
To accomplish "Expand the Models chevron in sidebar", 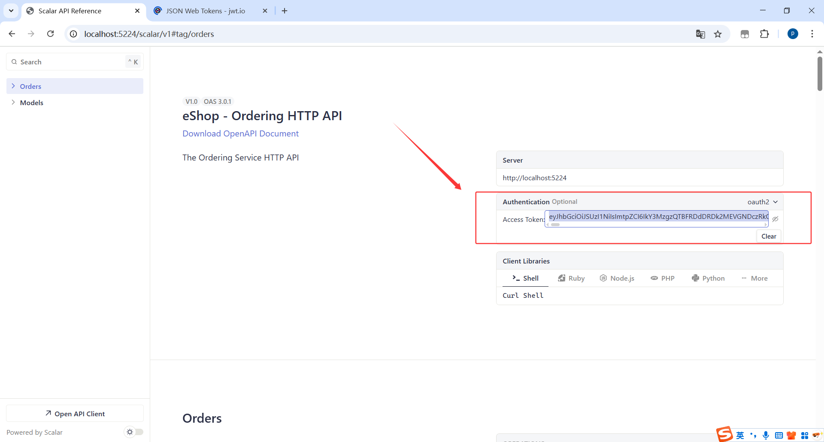I will (x=13, y=102).
